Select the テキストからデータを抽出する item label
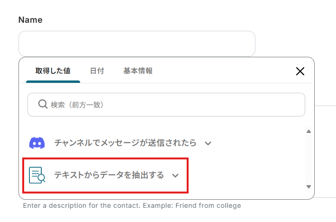Screen dimensions: 336x222 [x=109, y=175]
